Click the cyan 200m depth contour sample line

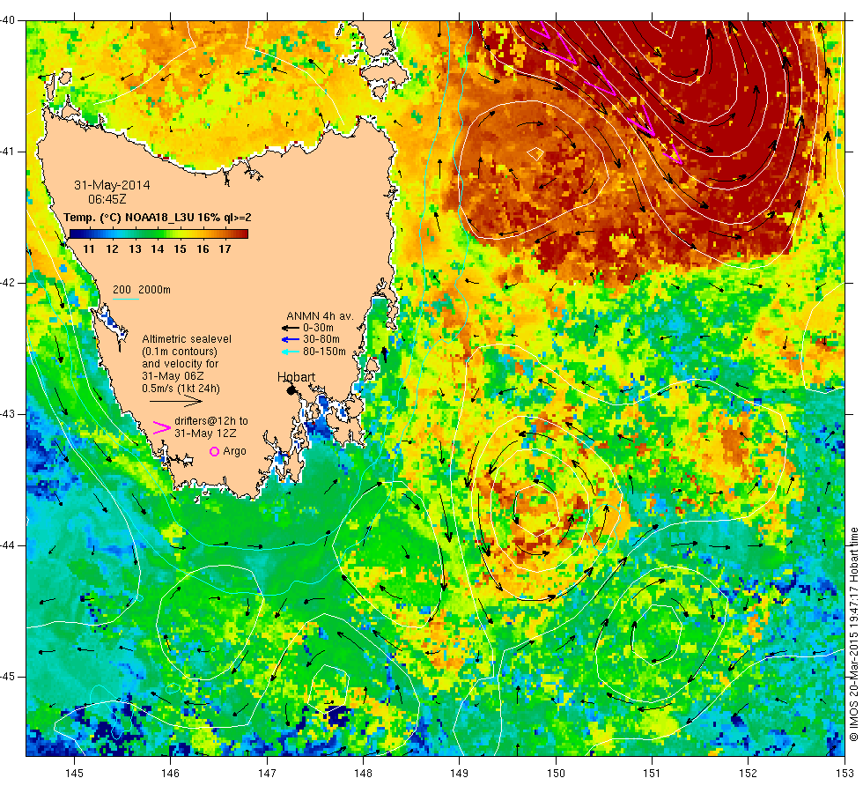(125, 300)
